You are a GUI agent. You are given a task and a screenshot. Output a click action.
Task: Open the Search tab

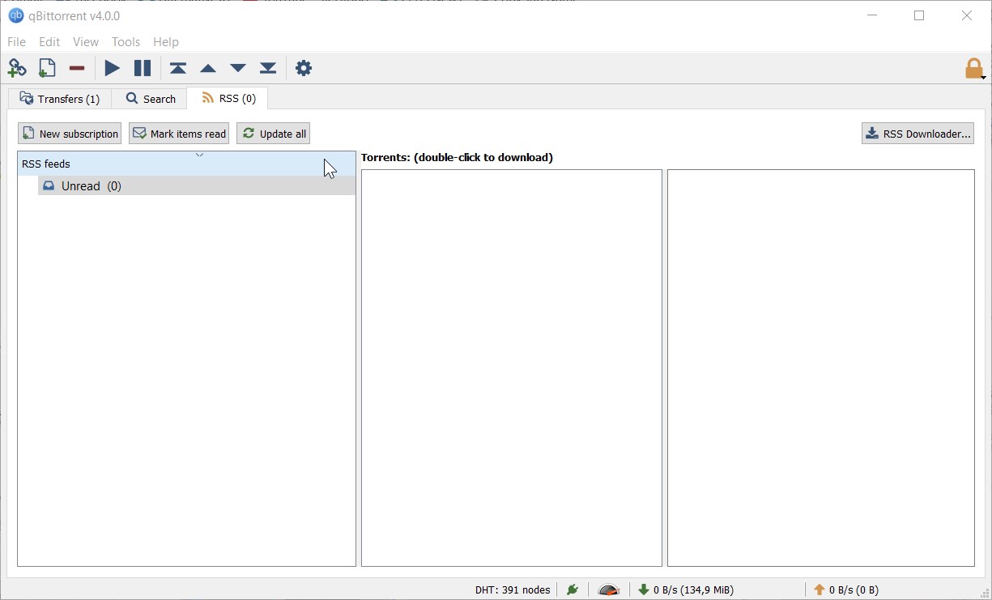click(x=151, y=99)
